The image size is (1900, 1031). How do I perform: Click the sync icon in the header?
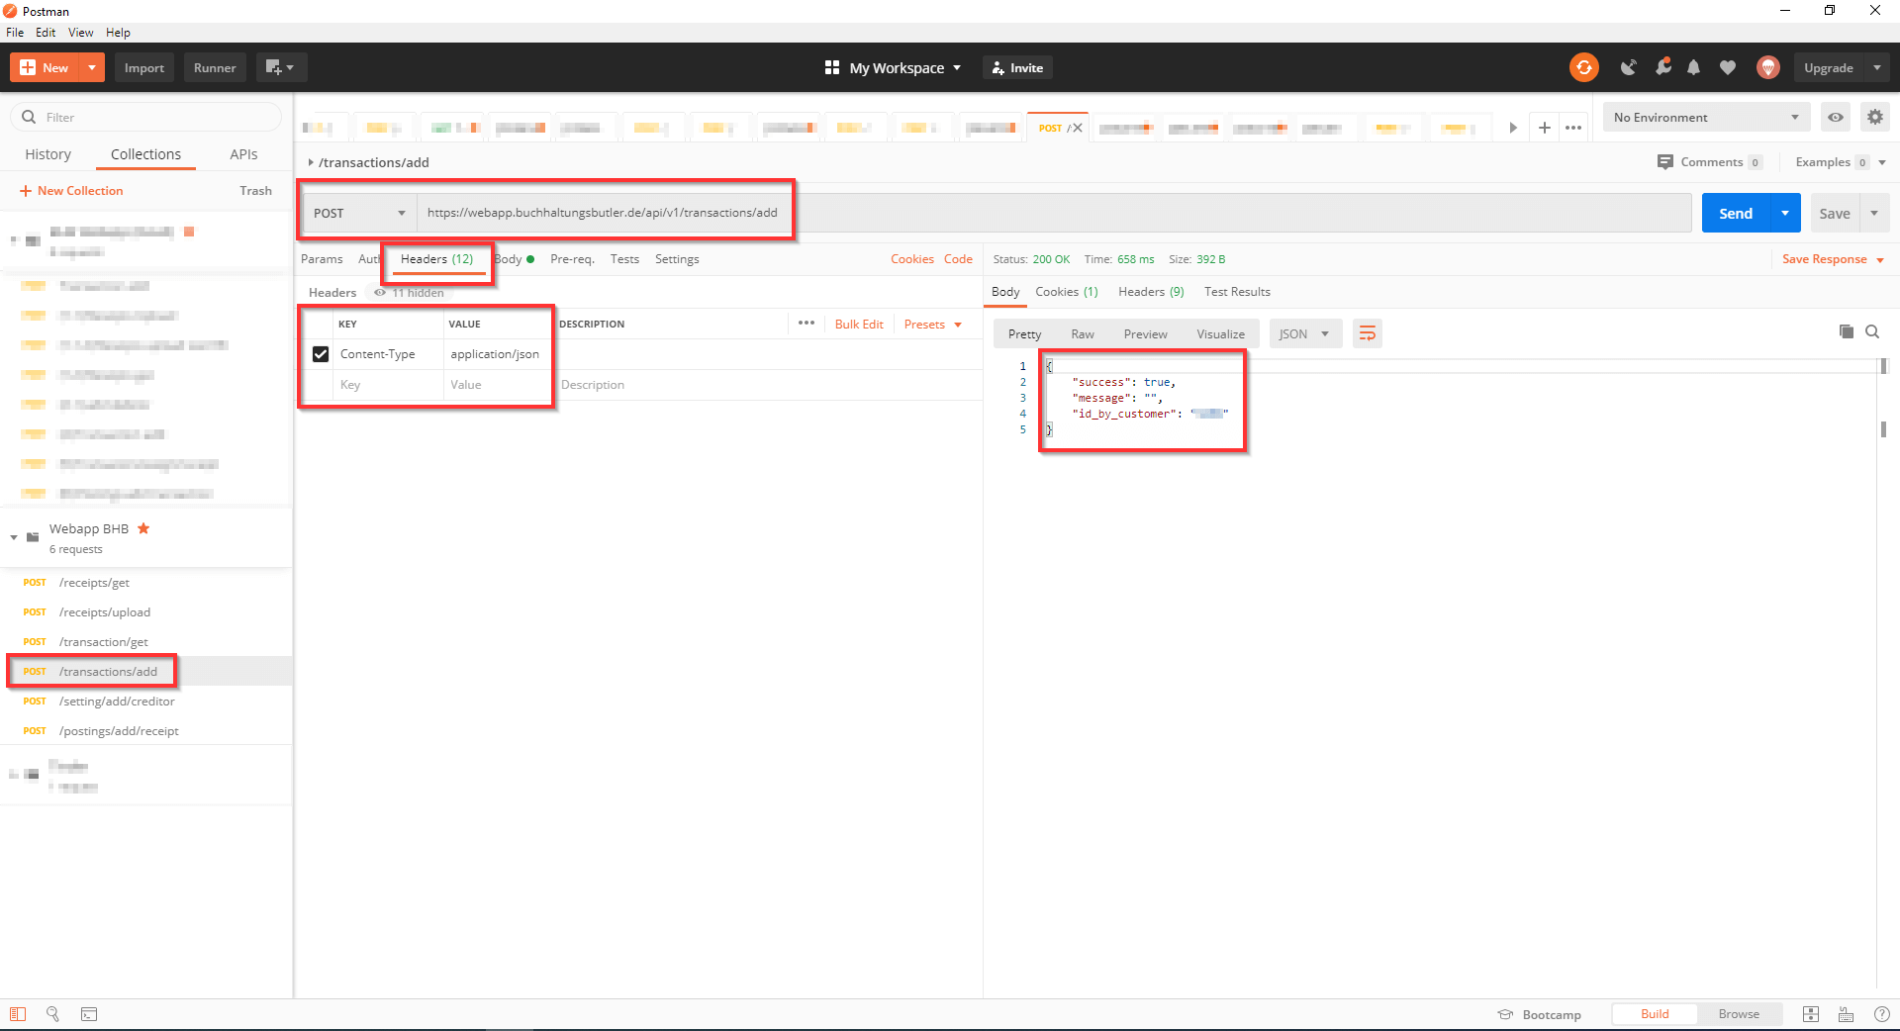[1584, 67]
